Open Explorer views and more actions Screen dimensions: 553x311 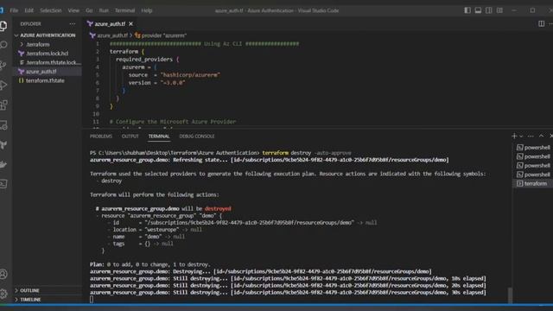pyautogui.click(x=73, y=23)
